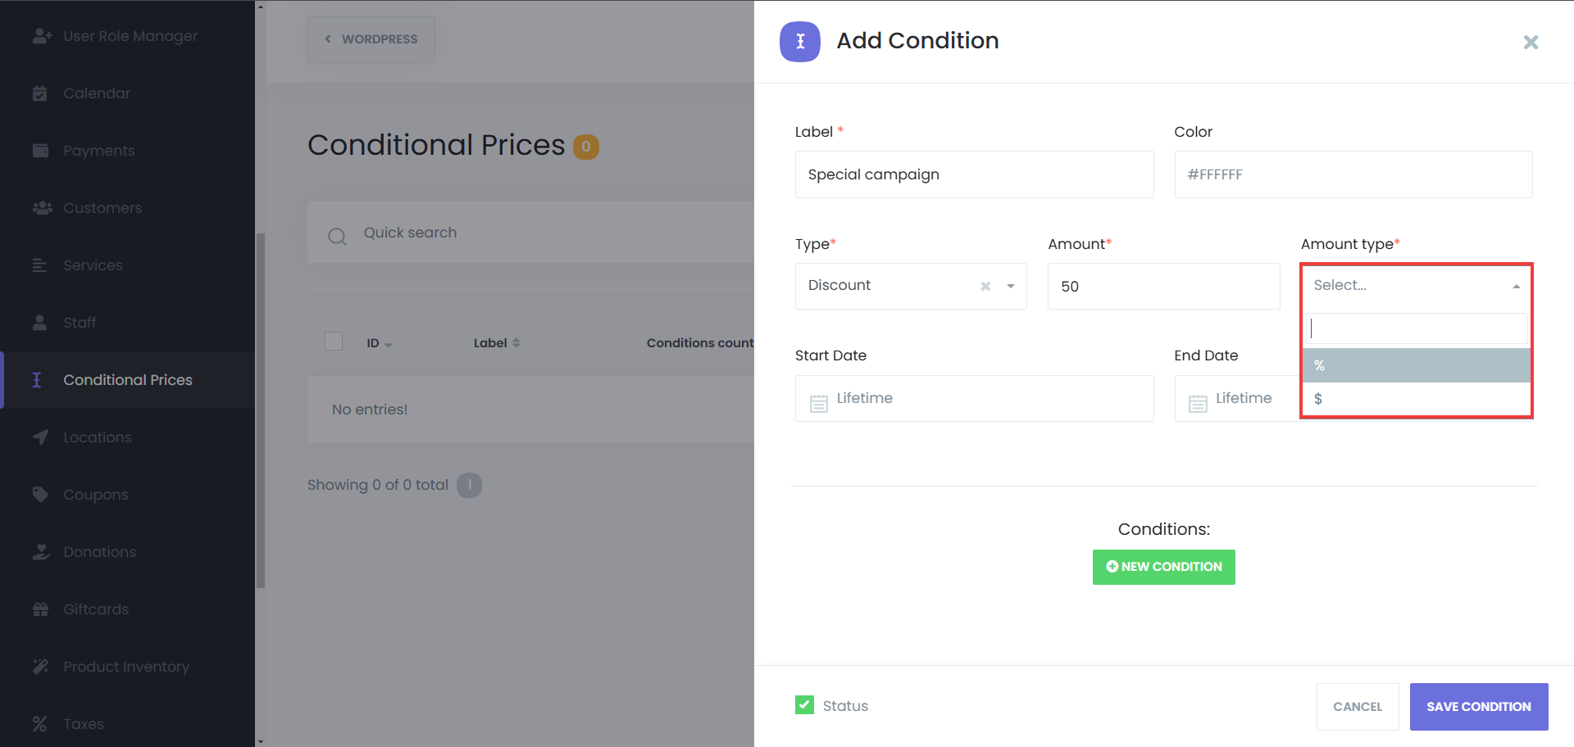This screenshot has width=1574, height=747.
Task: Go to Services in sidebar
Action: (x=93, y=265)
